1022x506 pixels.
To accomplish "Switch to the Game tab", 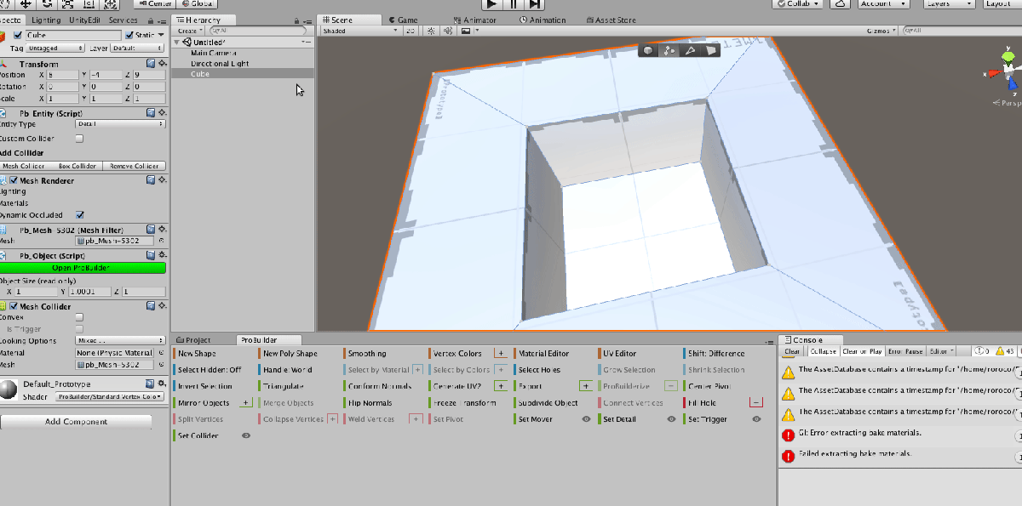I will click(402, 20).
